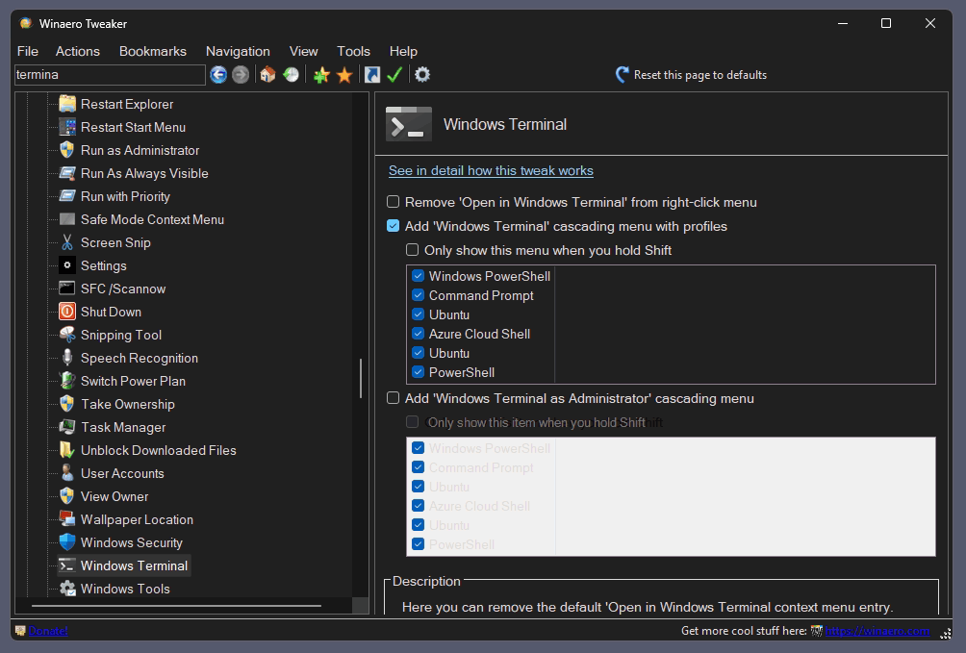Click the blue shortcut arrow toolbar icon
Screen dimensions: 966x653
(372, 75)
